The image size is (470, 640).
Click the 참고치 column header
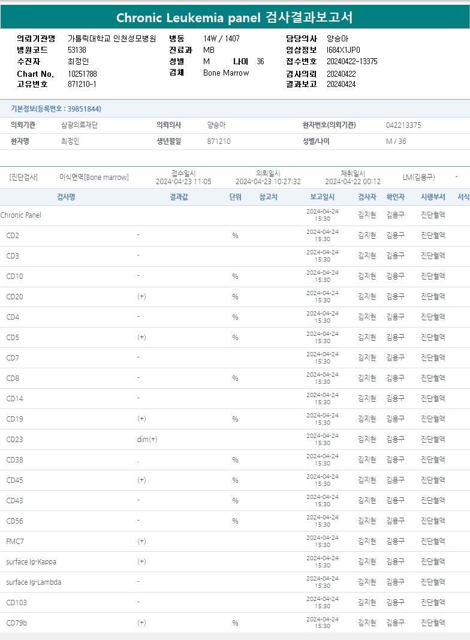tap(268, 197)
